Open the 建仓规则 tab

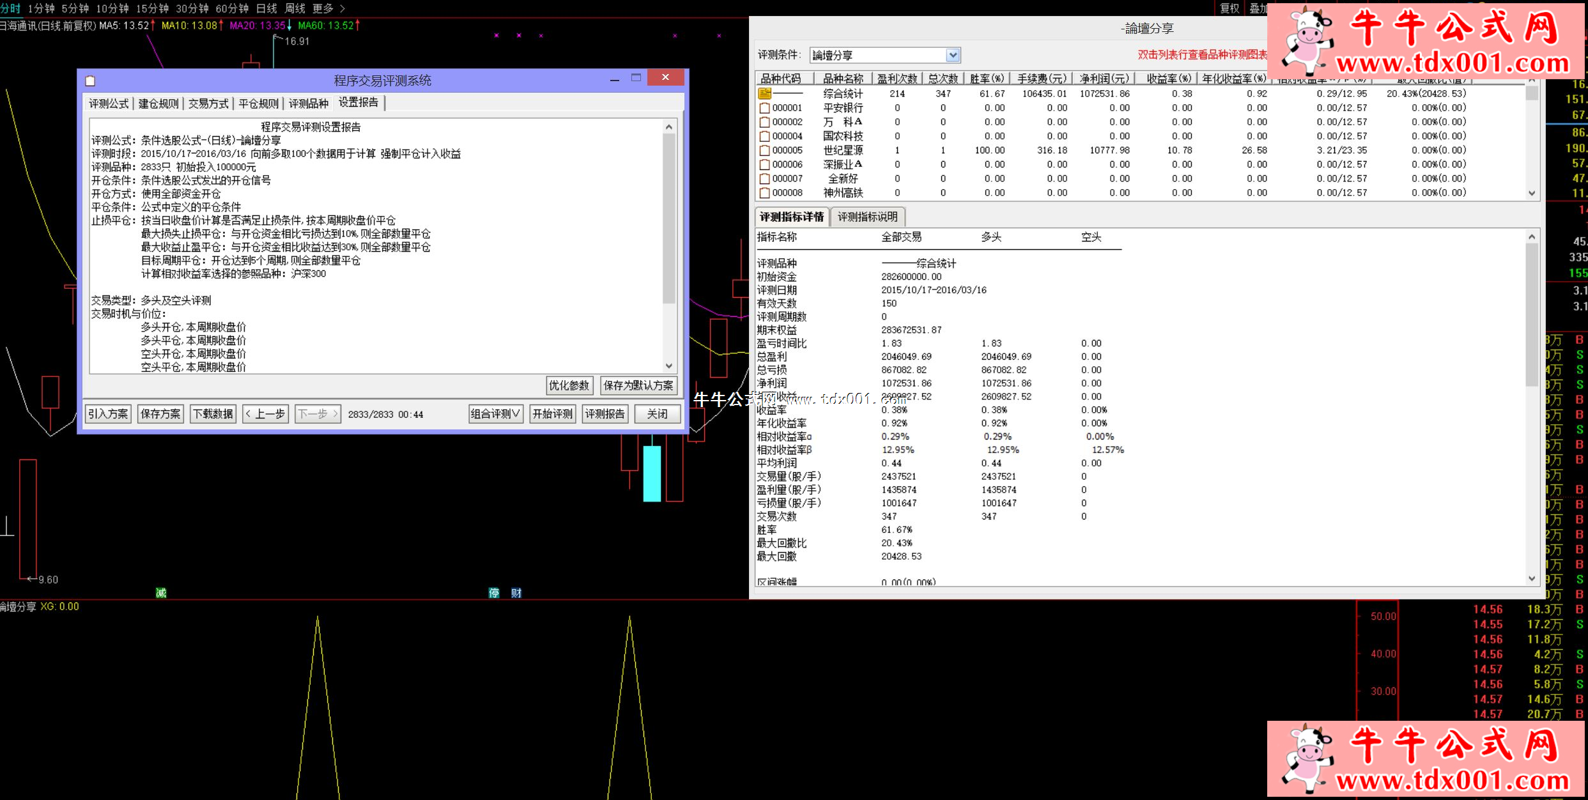pos(158,104)
